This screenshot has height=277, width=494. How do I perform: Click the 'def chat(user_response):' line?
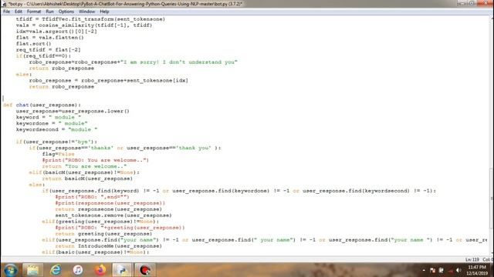42,105
